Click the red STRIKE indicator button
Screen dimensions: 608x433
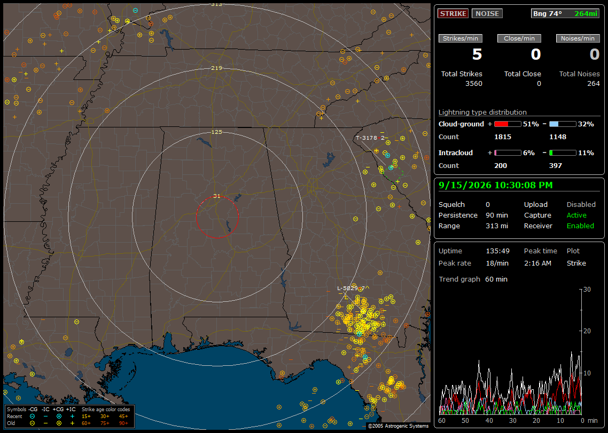pyautogui.click(x=453, y=13)
